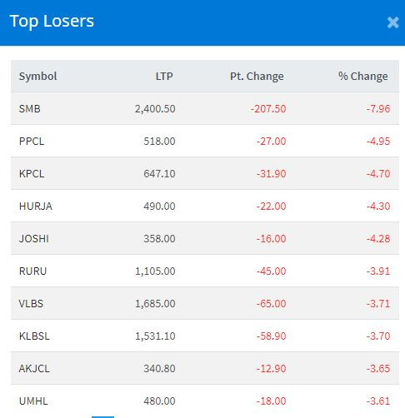Click SMB's -7.96 percent change

(378, 108)
